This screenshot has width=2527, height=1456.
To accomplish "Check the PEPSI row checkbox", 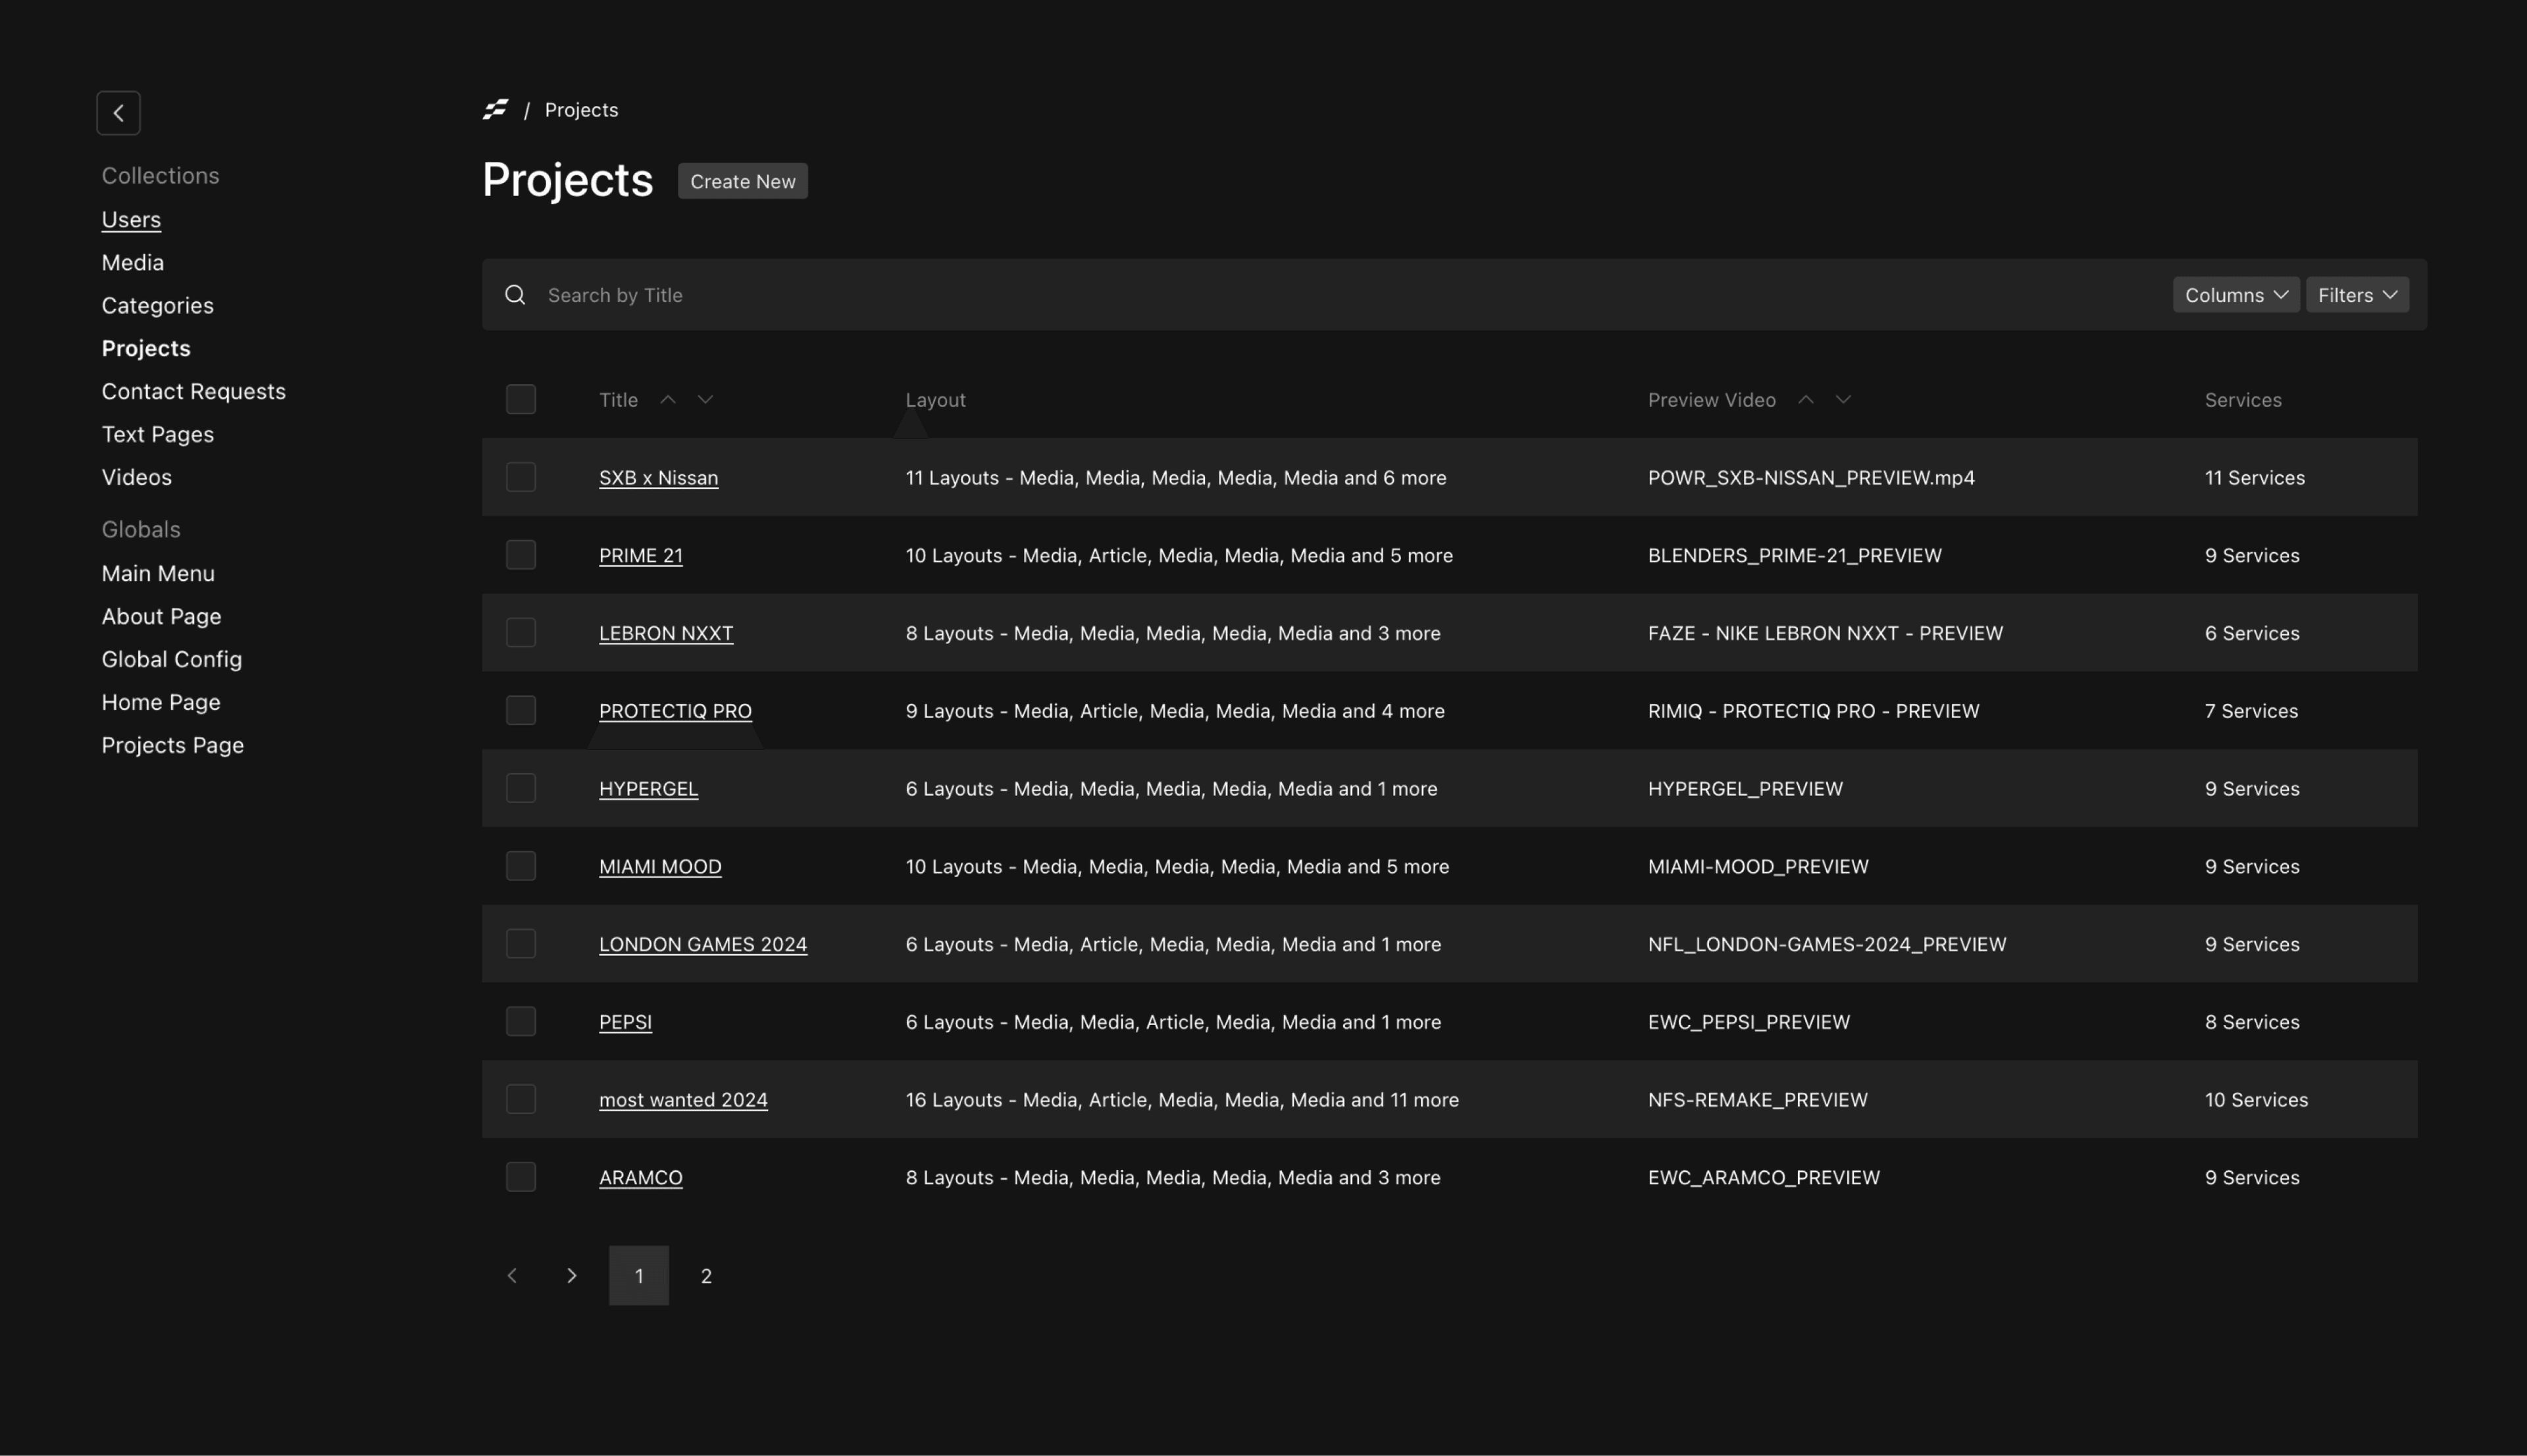I will coord(521,1022).
